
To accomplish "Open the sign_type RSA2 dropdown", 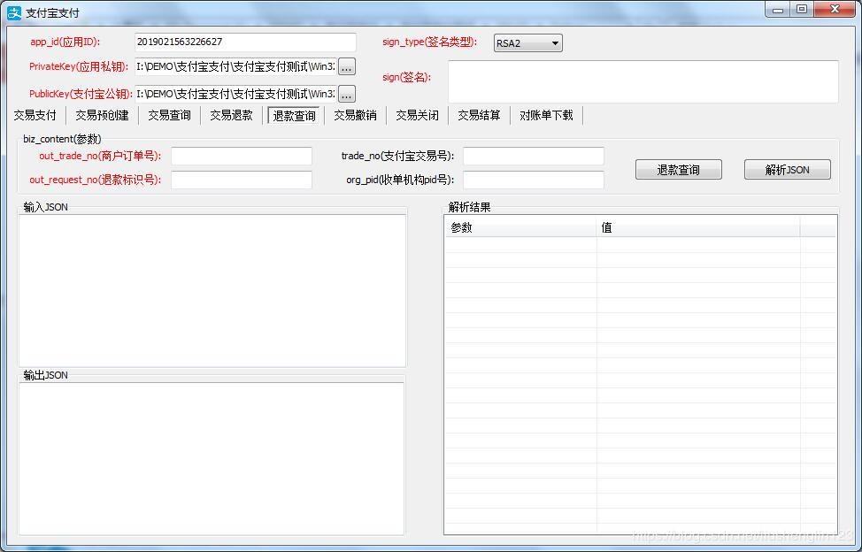I will [527, 42].
